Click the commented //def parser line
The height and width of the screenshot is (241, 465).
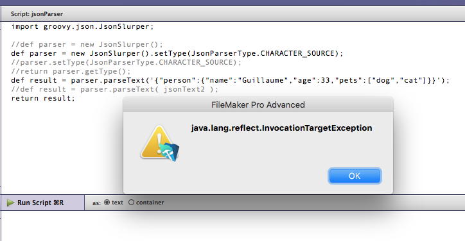click(x=87, y=44)
